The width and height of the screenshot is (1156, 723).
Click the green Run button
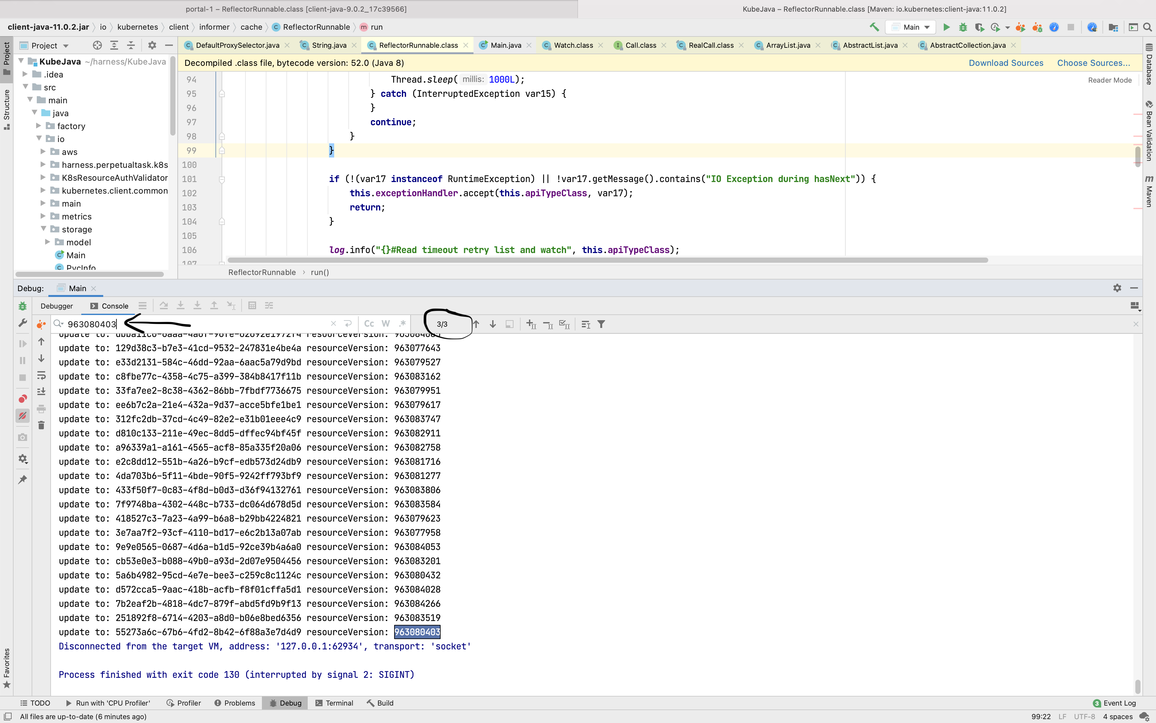[x=946, y=27]
